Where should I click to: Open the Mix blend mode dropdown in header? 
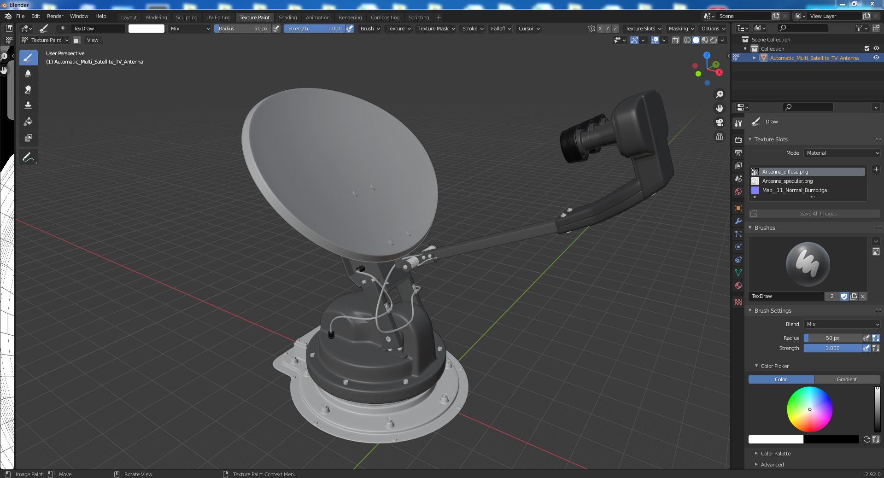(x=189, y=29)
